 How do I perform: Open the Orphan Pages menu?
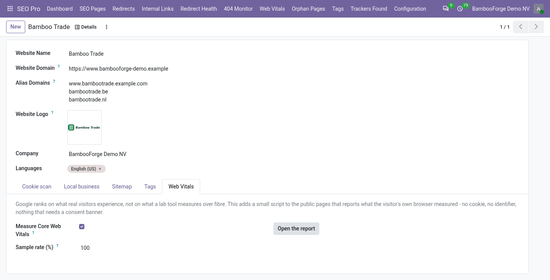coord(309,9)
